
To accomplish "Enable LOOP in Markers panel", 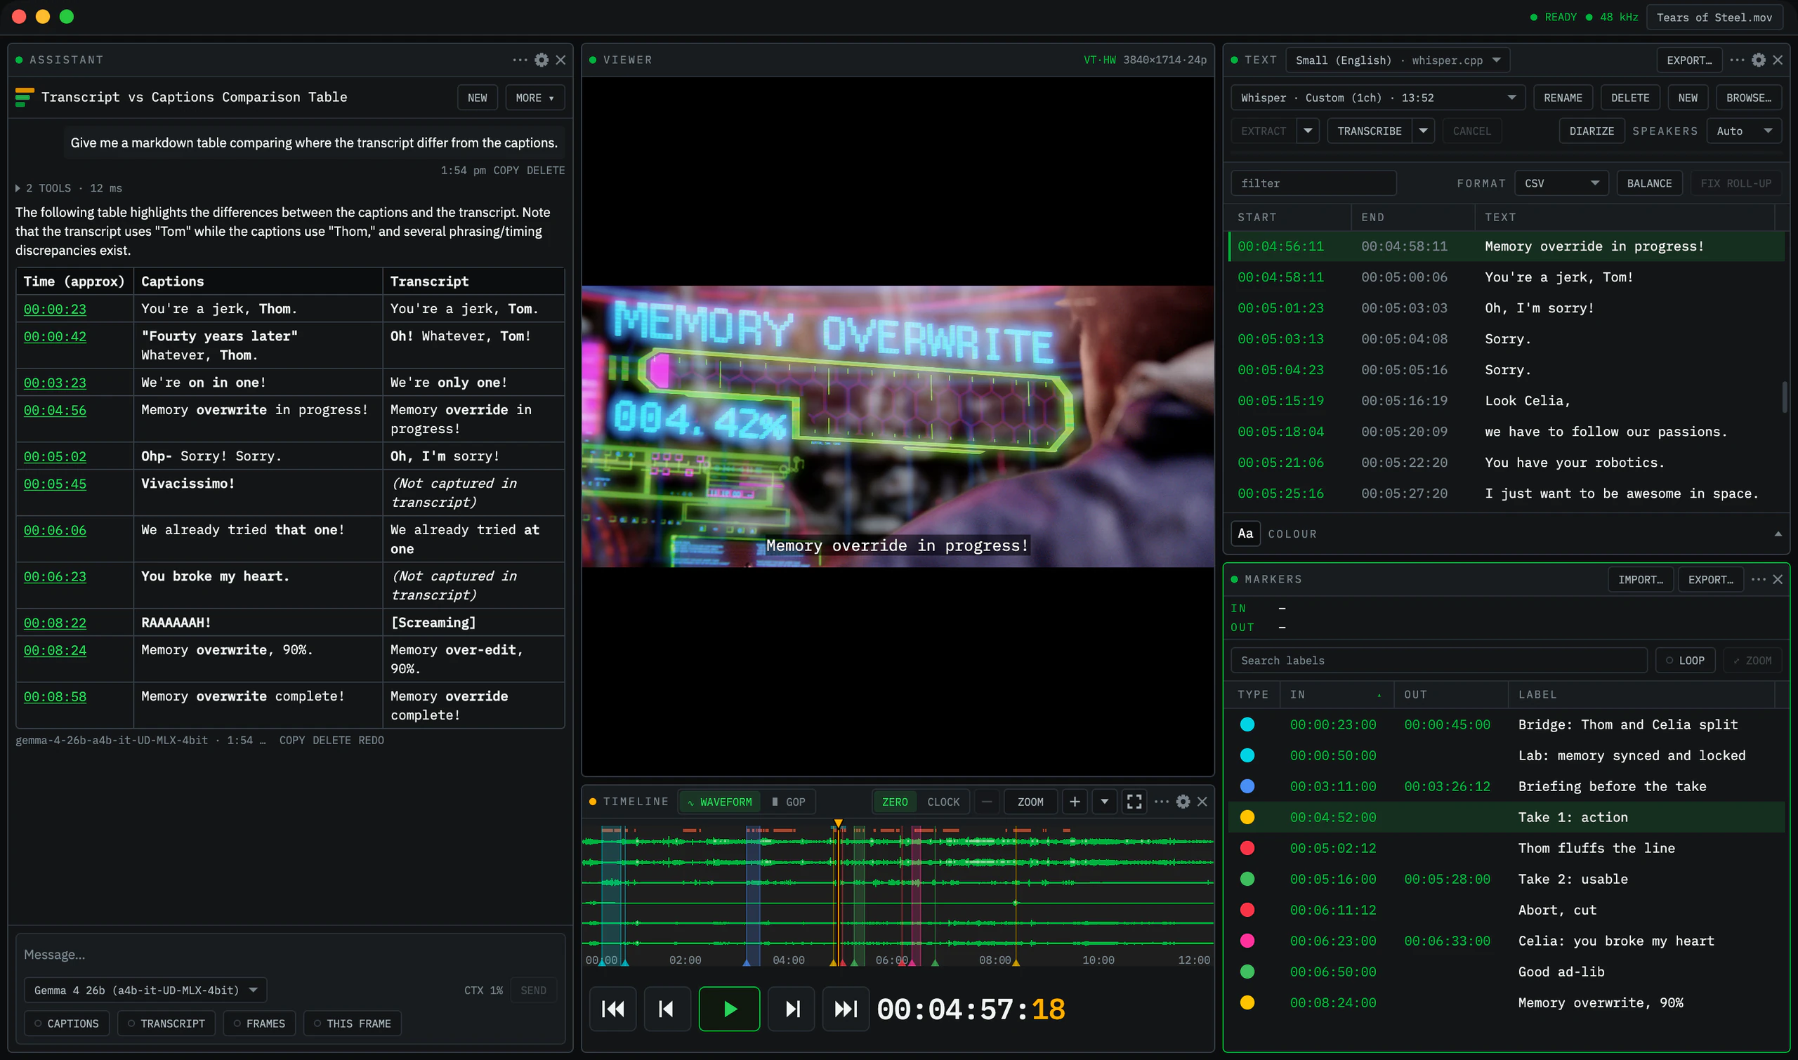I will pos(1686,661).
